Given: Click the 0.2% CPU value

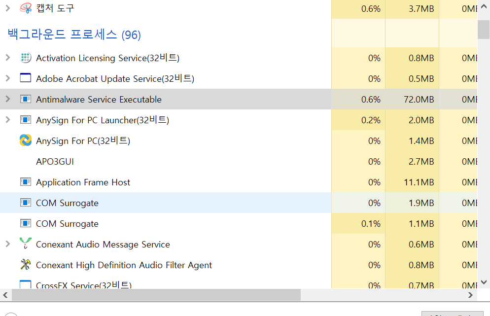Looking at the screenshot, I should 371,120.
